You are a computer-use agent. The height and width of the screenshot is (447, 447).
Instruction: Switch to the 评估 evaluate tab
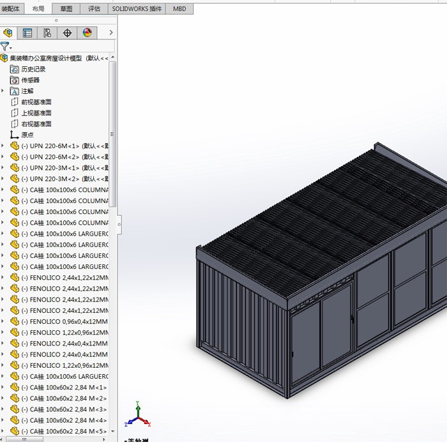94,9
